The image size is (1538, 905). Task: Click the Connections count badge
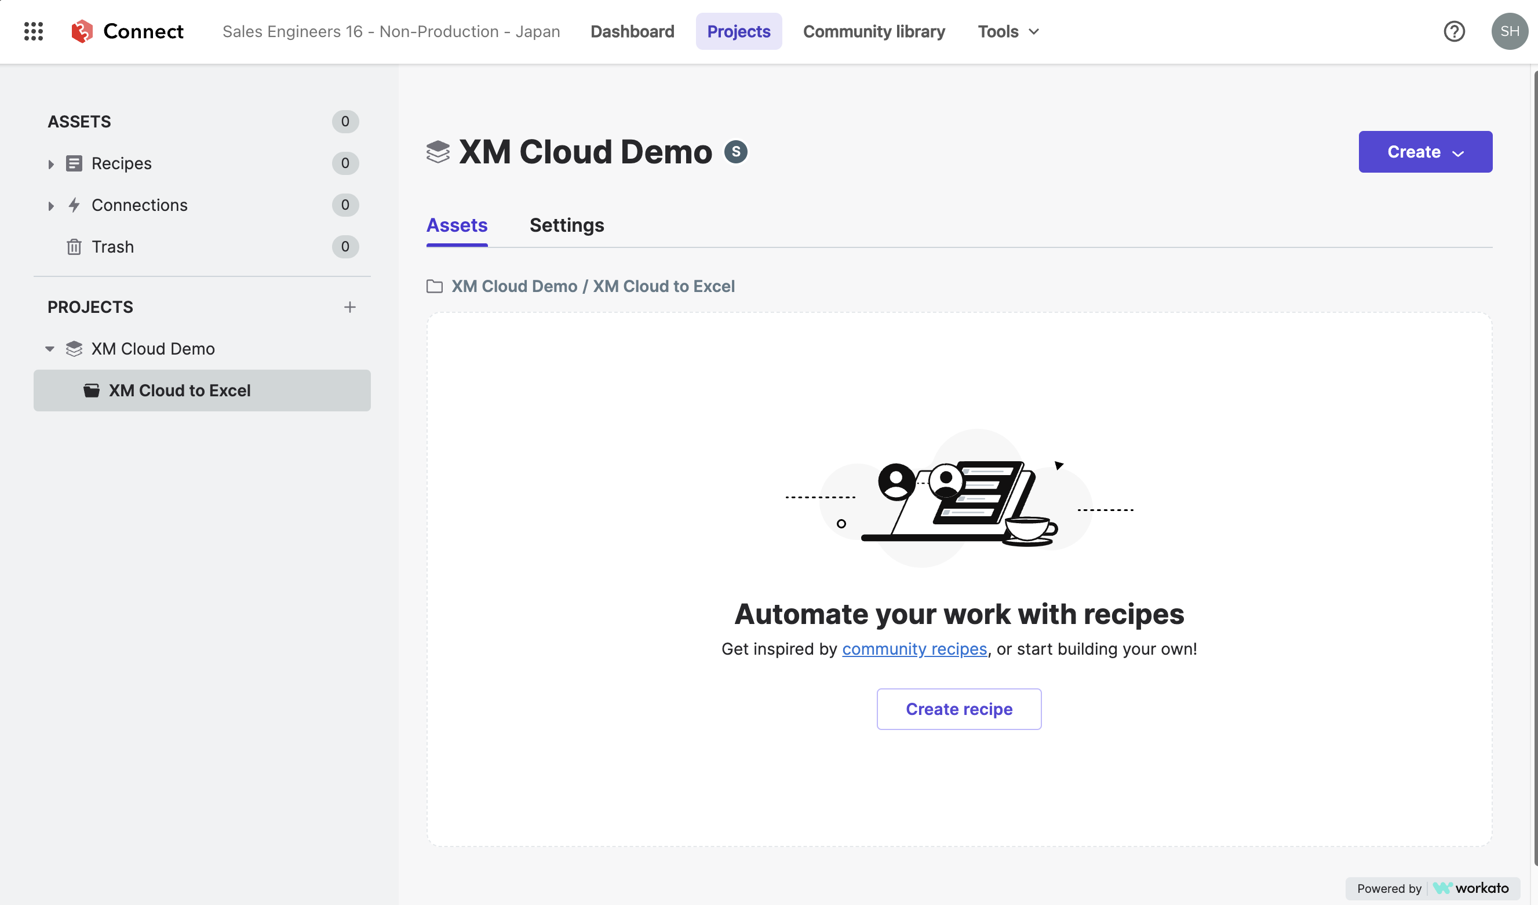pyautogui.click(x=345, y=205)
